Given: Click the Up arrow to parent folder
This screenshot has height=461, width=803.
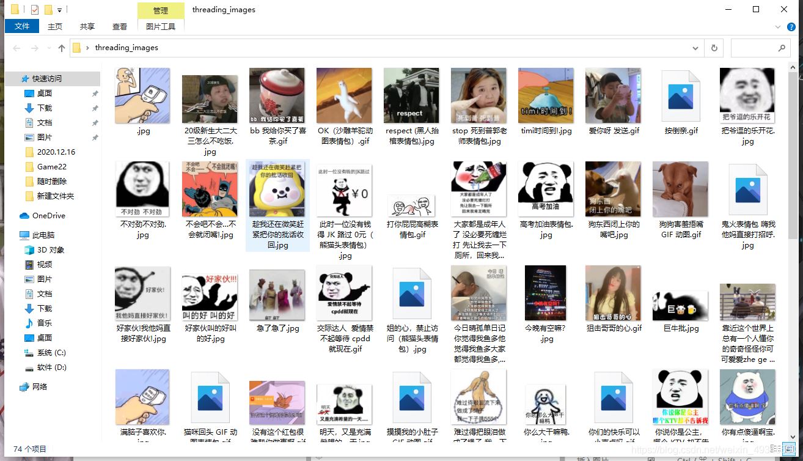Looking at the screenshot, I should pos(61,48).
